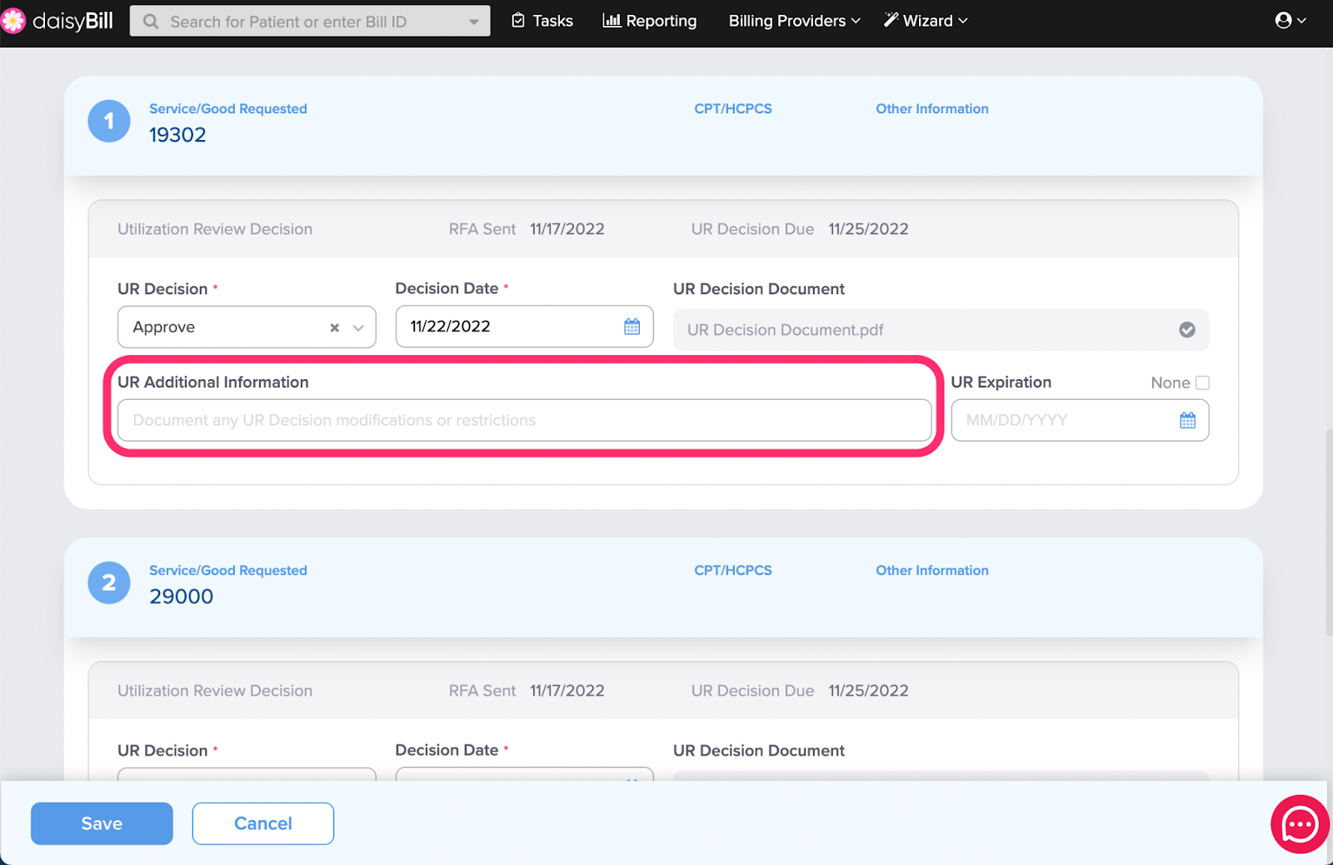
Task: Click the number 2 item badge
Action: pyautogui.click(x=109, y=583)
